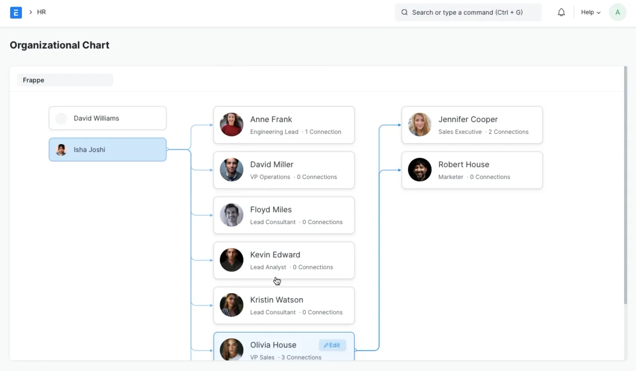636x371 pixels.
Task: Open the notifications bell
Action: (x=561, y=12)
